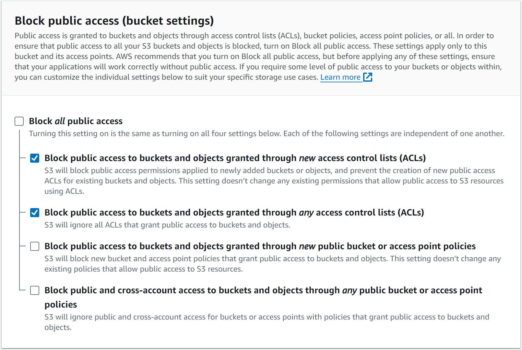Enable the Block all public access checkbox
Viewport: 522px width, 350px height.
tap(19, 121)
